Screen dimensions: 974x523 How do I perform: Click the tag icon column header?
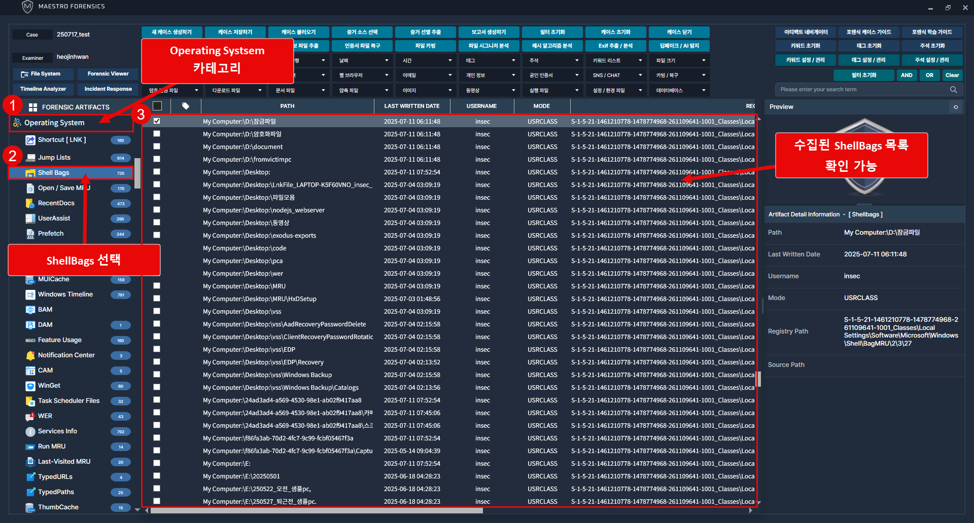(x=186, y=106)
